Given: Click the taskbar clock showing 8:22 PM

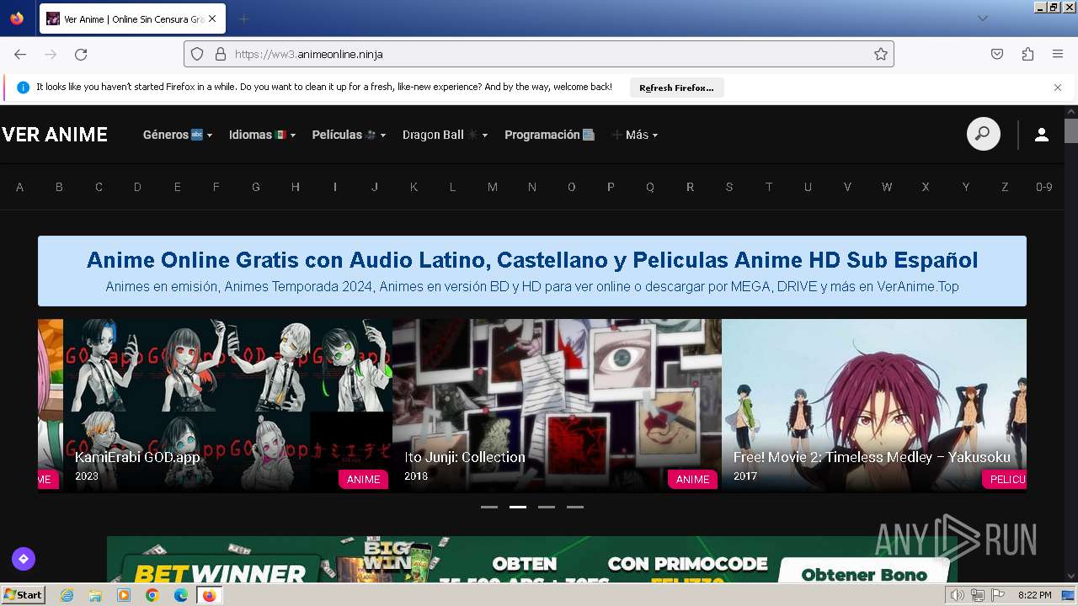Looking at the screenshot, I should coord(1035,595).
